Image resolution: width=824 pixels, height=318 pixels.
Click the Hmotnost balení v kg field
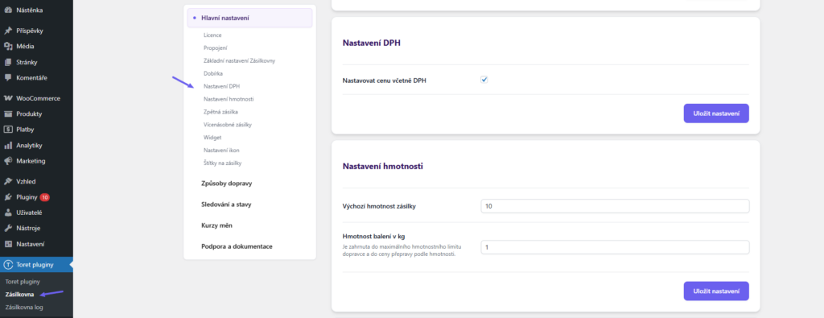(615, 247)
